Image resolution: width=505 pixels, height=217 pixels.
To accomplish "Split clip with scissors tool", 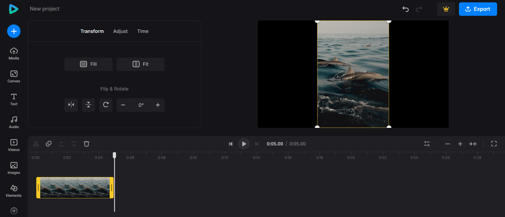I will pos(36,144).
